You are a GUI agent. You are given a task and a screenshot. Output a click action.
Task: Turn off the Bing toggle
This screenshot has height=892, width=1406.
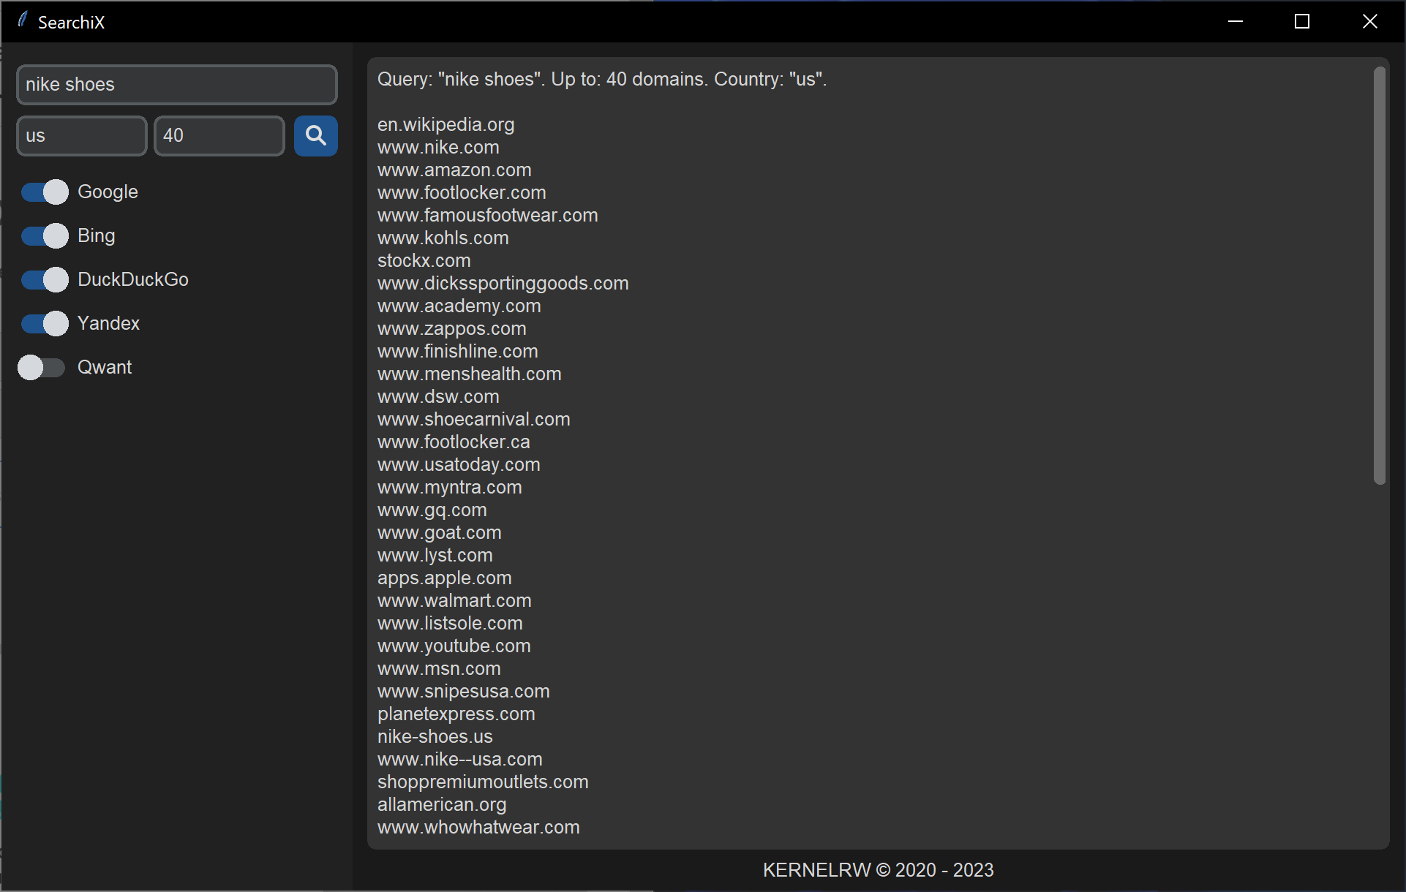pyautogui.click(x=44, y=235)
